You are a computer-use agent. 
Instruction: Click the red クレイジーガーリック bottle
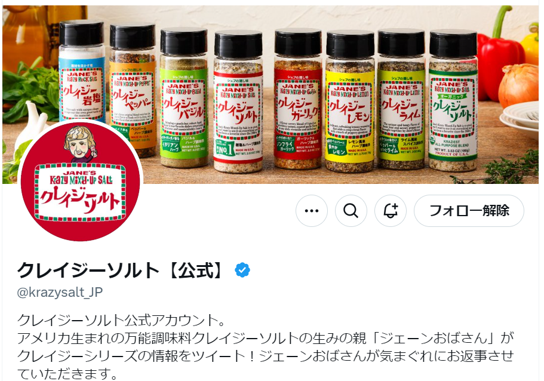(298, 99)
